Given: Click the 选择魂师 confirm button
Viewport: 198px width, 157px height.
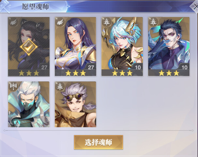Looking at the screenshot, I should coord(99,142).
